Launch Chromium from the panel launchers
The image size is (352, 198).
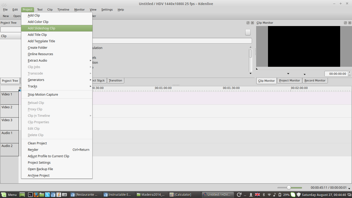[x=53, y=195]
